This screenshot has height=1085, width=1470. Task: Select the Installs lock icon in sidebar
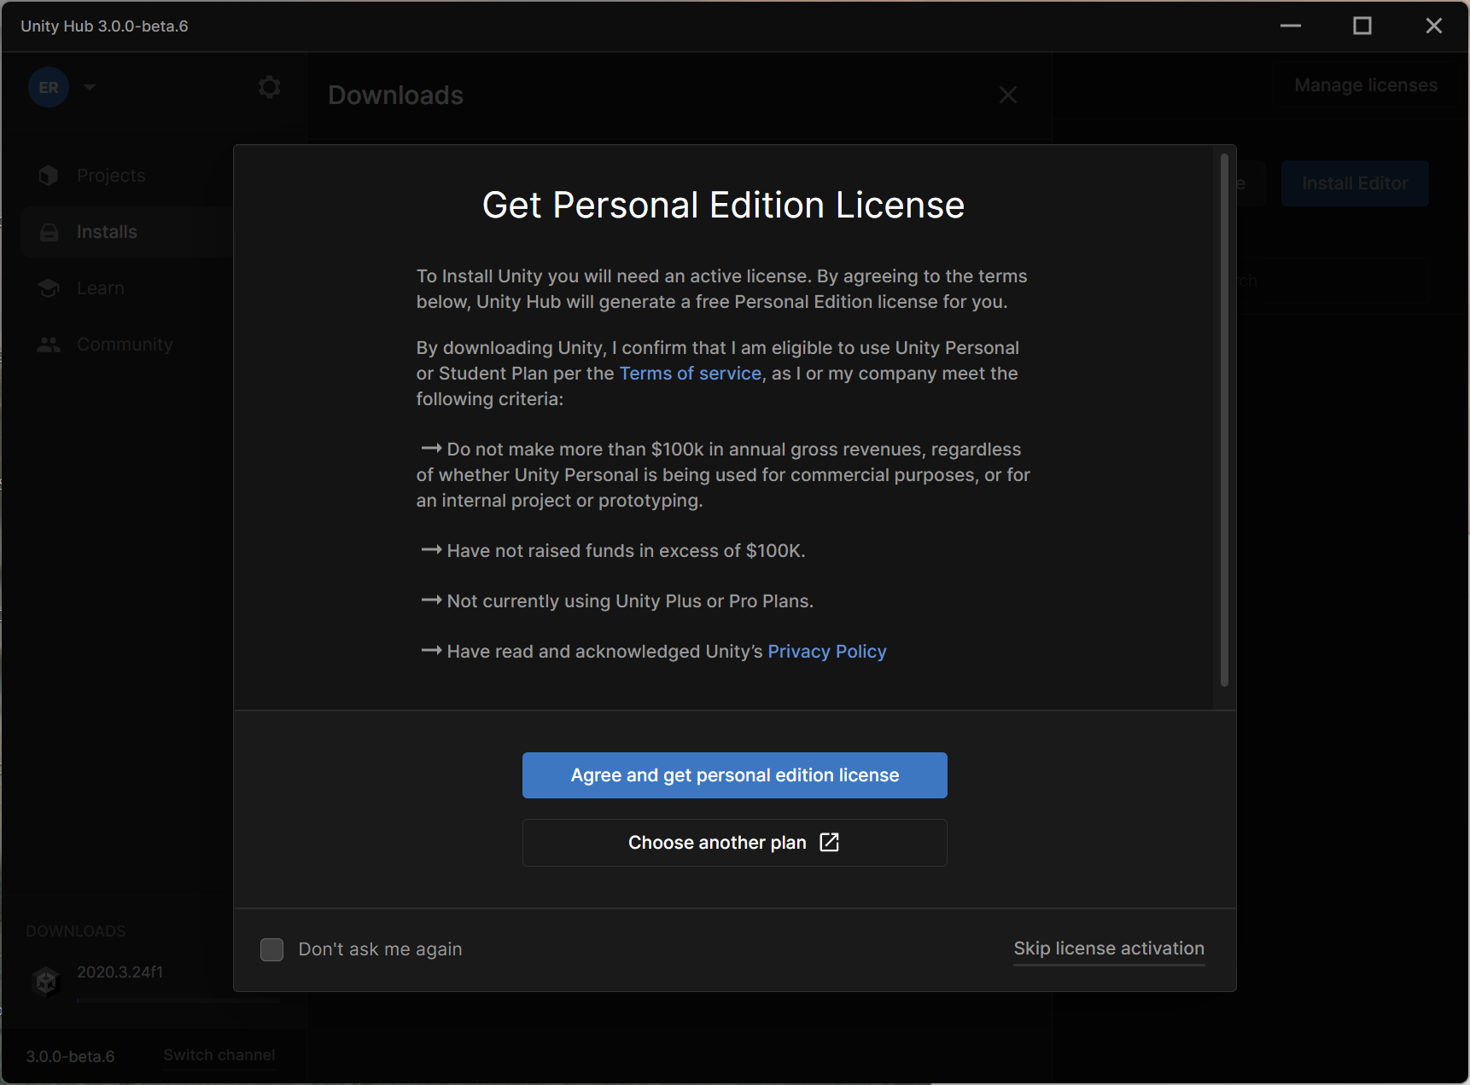[x=50, y=232]
